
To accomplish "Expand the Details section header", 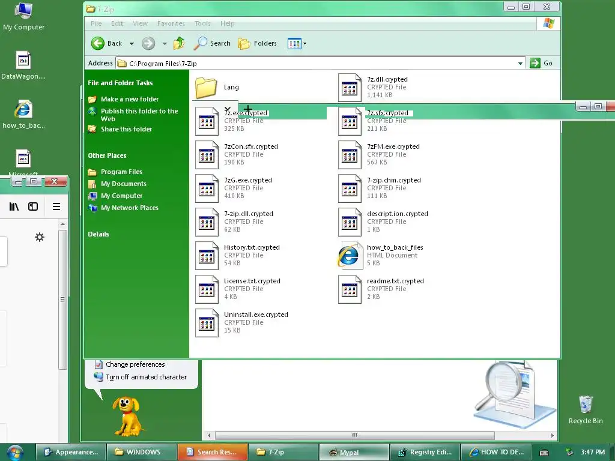I will pos(98,234).
